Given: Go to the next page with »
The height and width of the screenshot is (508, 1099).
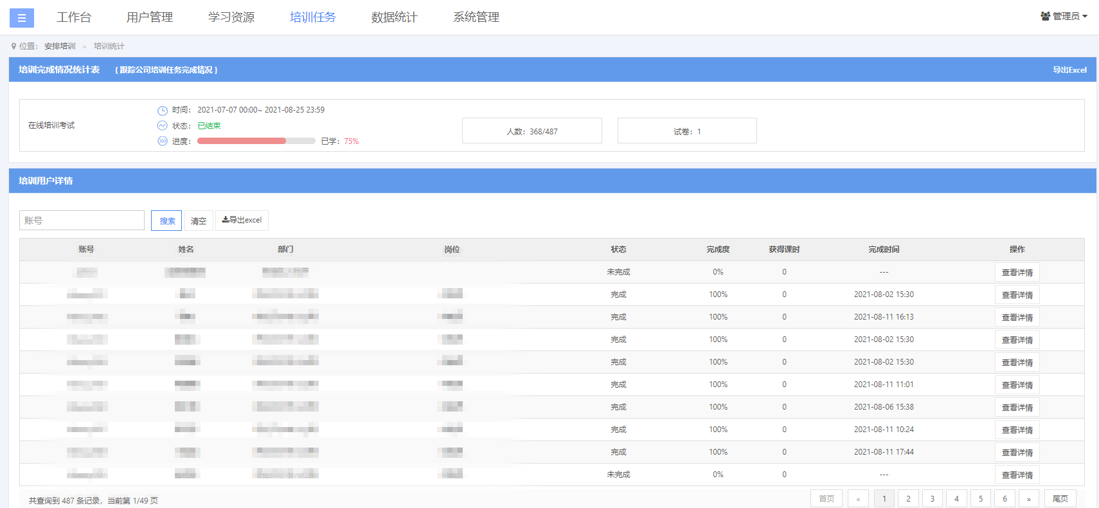Looking at the screenshot, I should (x=1029, y=499).
